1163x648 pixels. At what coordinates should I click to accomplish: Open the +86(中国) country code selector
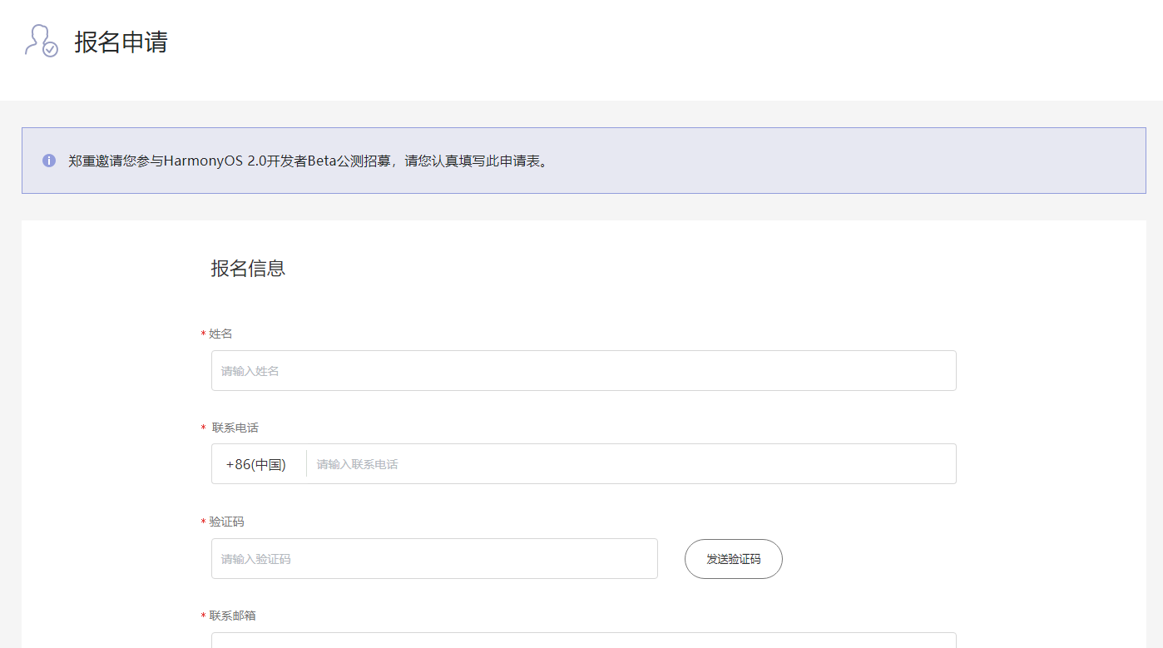tap(256, 464)
